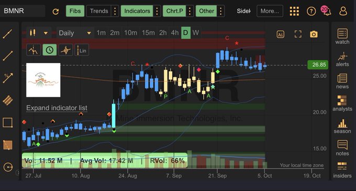This screenshot has height=191, width=356.
Task: Switch to 10m timeframe
Action: pyautogui.click(x=130, y=33)
